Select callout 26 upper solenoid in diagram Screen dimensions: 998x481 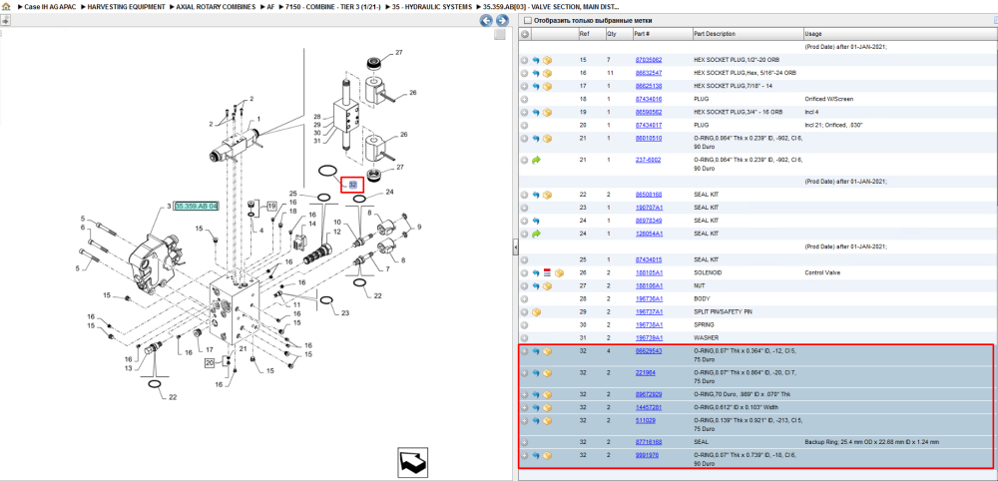(x=412, y=93)
